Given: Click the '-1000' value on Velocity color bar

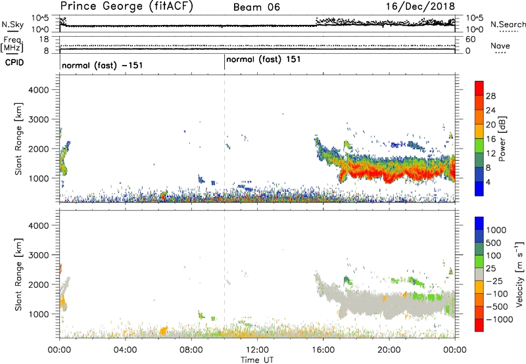Looking at the screenshot, I should click(x=499, y=319).
